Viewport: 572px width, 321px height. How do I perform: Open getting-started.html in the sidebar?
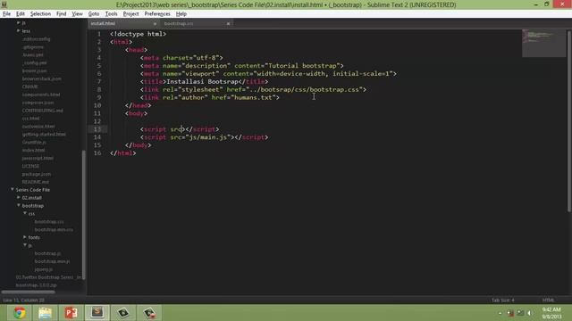point(44,135)
